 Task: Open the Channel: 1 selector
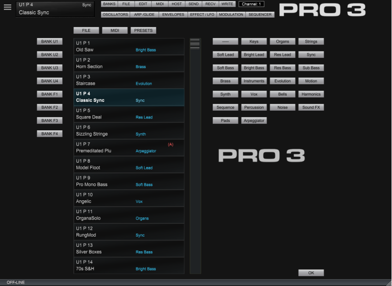(x=251, y=3)
